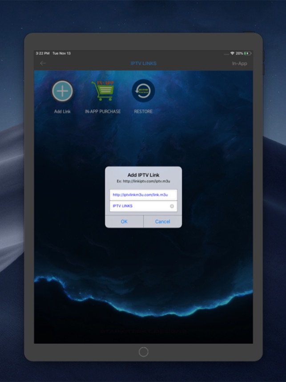The height and width of the screenshot is (382, 286).
Task: Go back using the arrow icon
Action: point(43,63)
